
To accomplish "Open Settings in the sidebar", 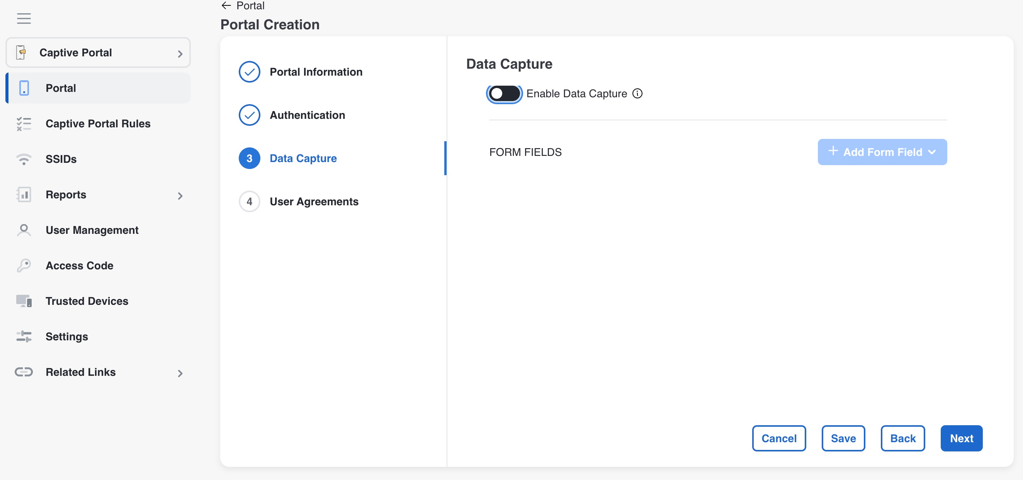I will coord(98,336).
